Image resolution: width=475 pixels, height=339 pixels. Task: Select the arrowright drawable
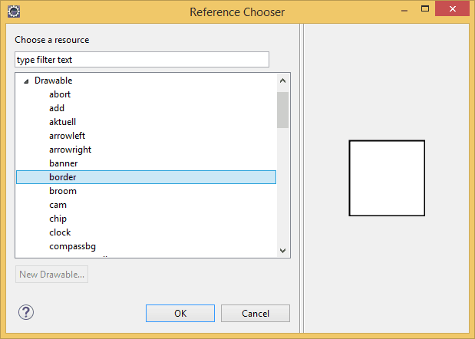70,150
